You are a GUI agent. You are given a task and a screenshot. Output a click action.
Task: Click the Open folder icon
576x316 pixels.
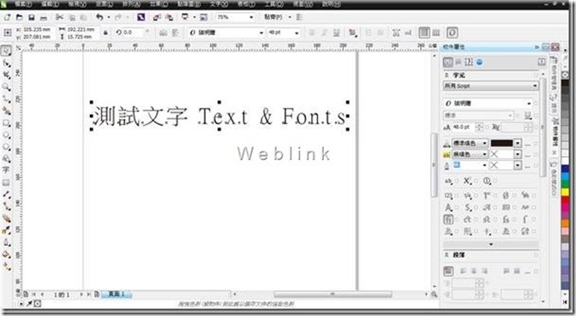[x=19, y=17]
